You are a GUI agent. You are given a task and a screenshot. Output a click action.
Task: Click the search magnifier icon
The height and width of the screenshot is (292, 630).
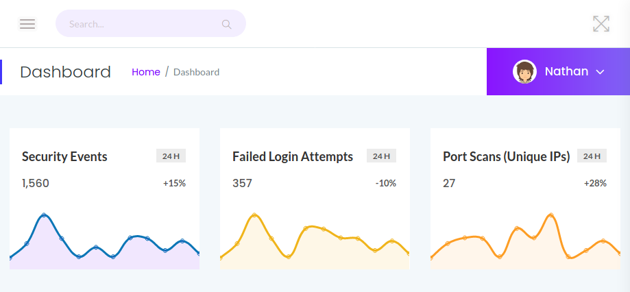[226, 24]
